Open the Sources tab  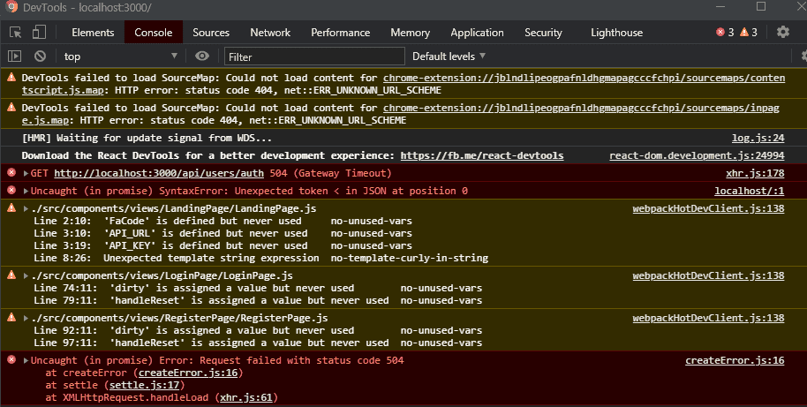pyautogui.click(x=211, y=33)
